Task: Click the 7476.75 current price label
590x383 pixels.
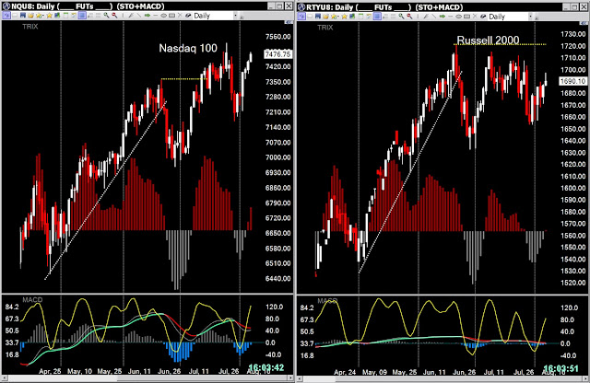Action: coord(278,54)
